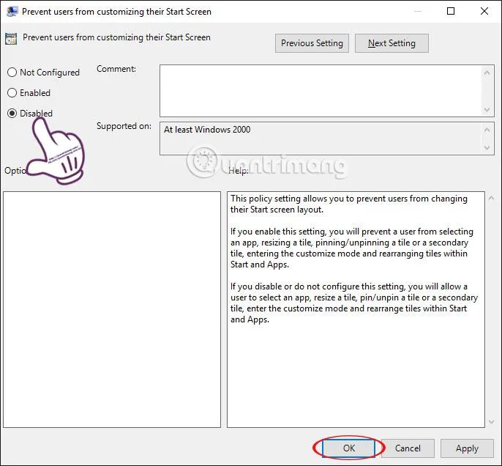Screen dimensions: 502x466
Task: Select the Not Configured radio button
Action: [x=12, y=73]
